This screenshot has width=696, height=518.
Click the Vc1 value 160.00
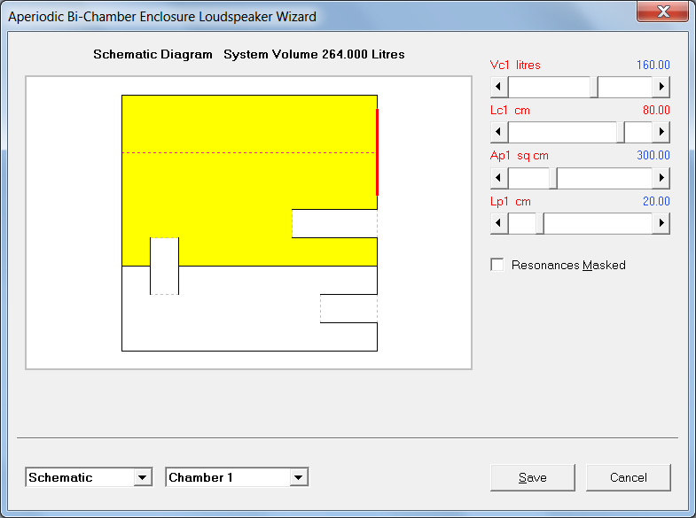tap(653, 66)
